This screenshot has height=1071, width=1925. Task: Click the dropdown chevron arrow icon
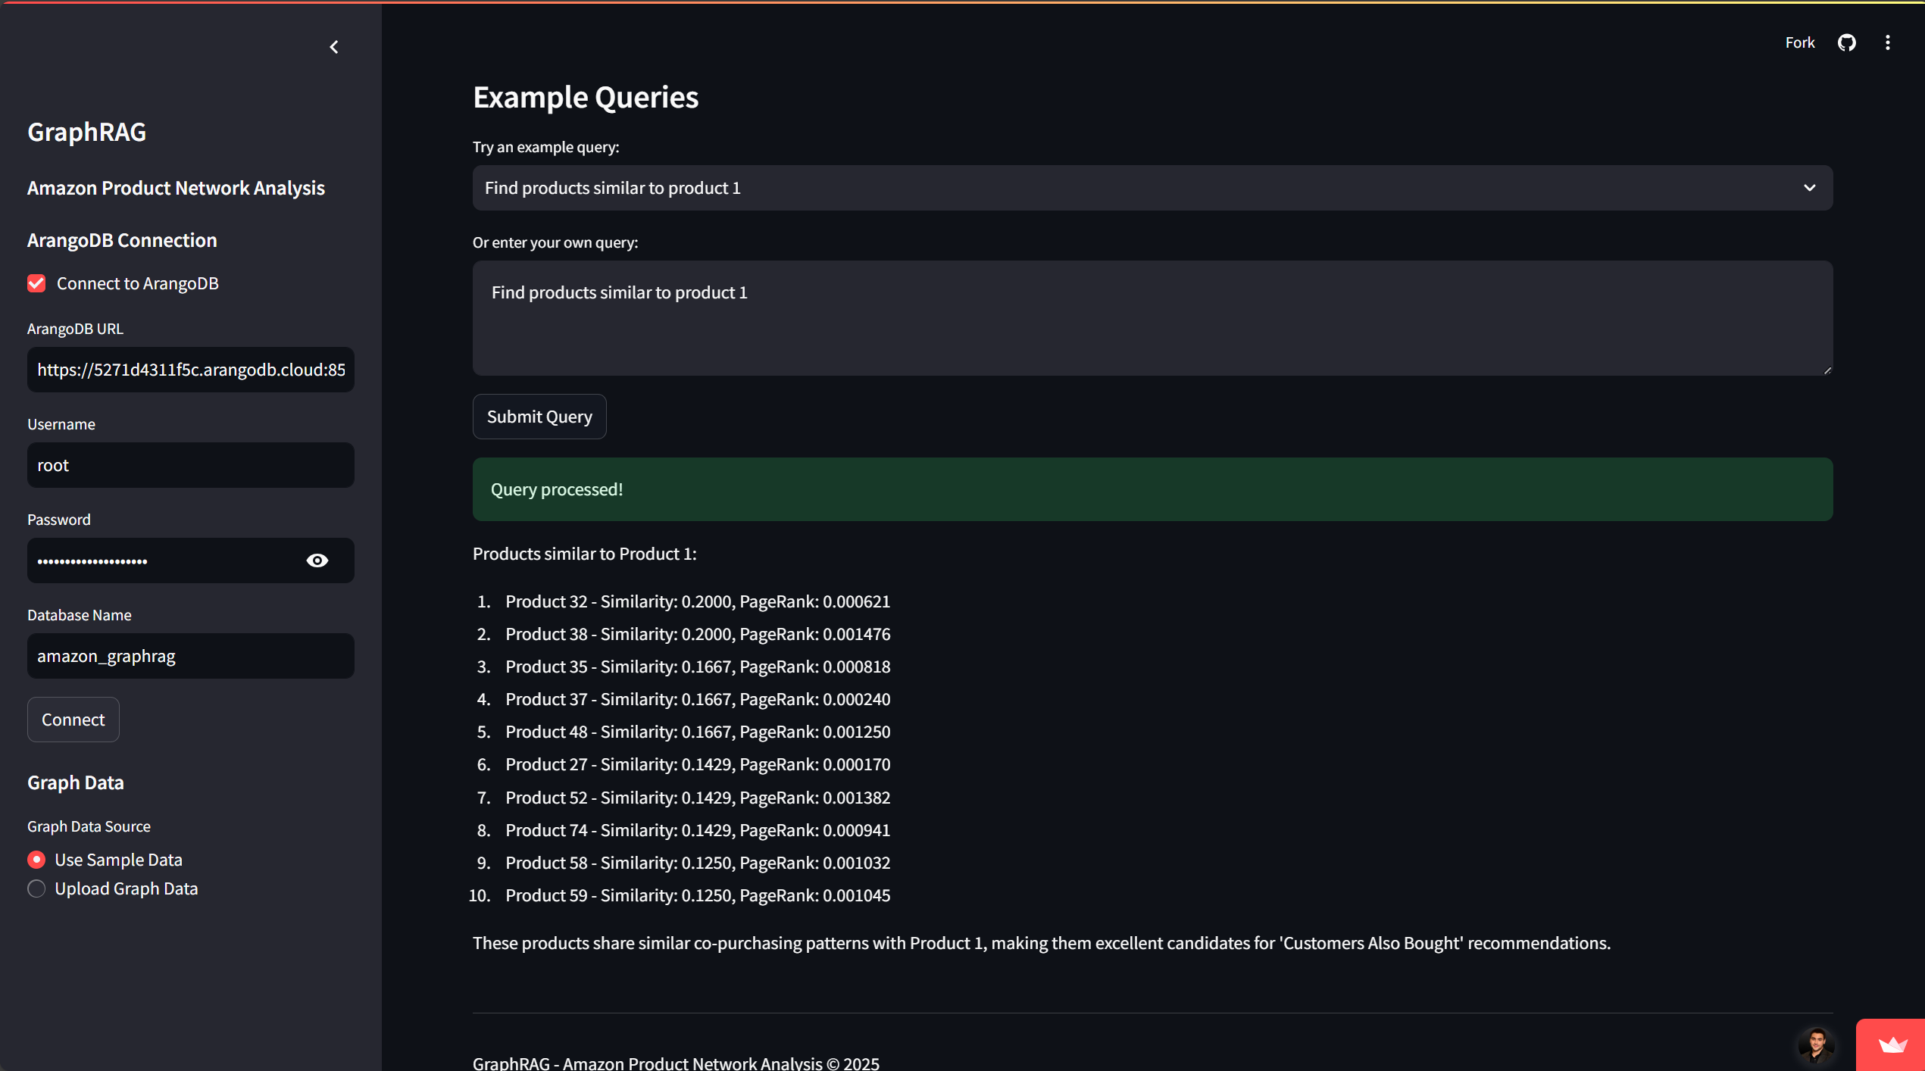click(1809, 188)
